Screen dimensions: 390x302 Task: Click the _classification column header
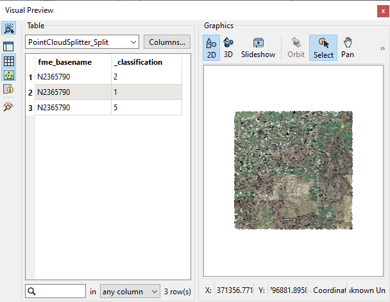[146, 62]
